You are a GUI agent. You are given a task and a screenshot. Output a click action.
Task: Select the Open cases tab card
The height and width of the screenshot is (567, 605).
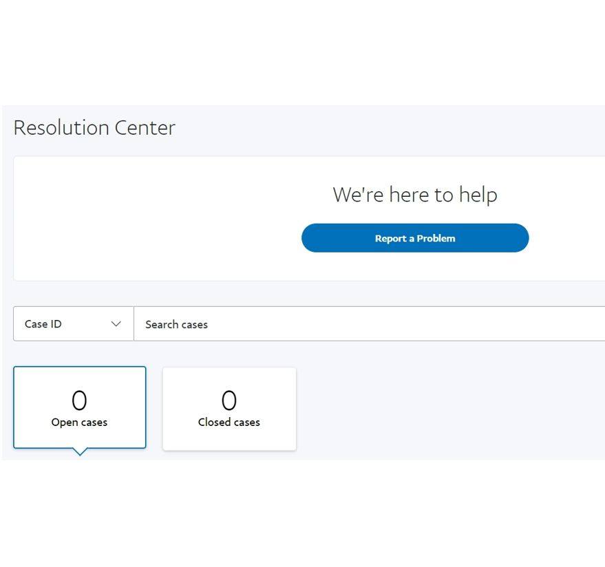pos(79,407)
